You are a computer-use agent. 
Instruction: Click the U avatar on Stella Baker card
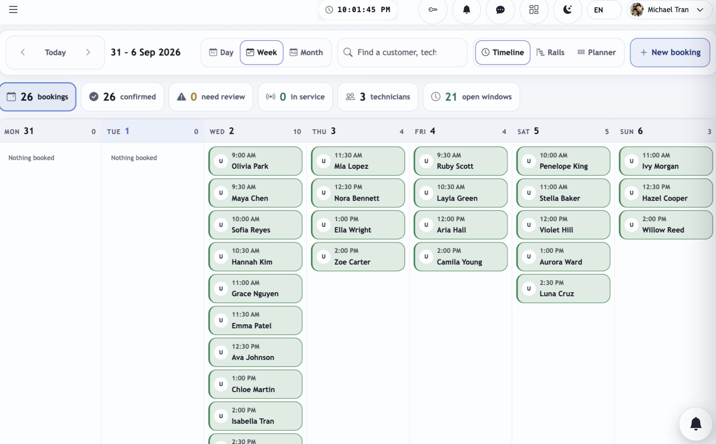pyautogui.click(x=528, y=193)
